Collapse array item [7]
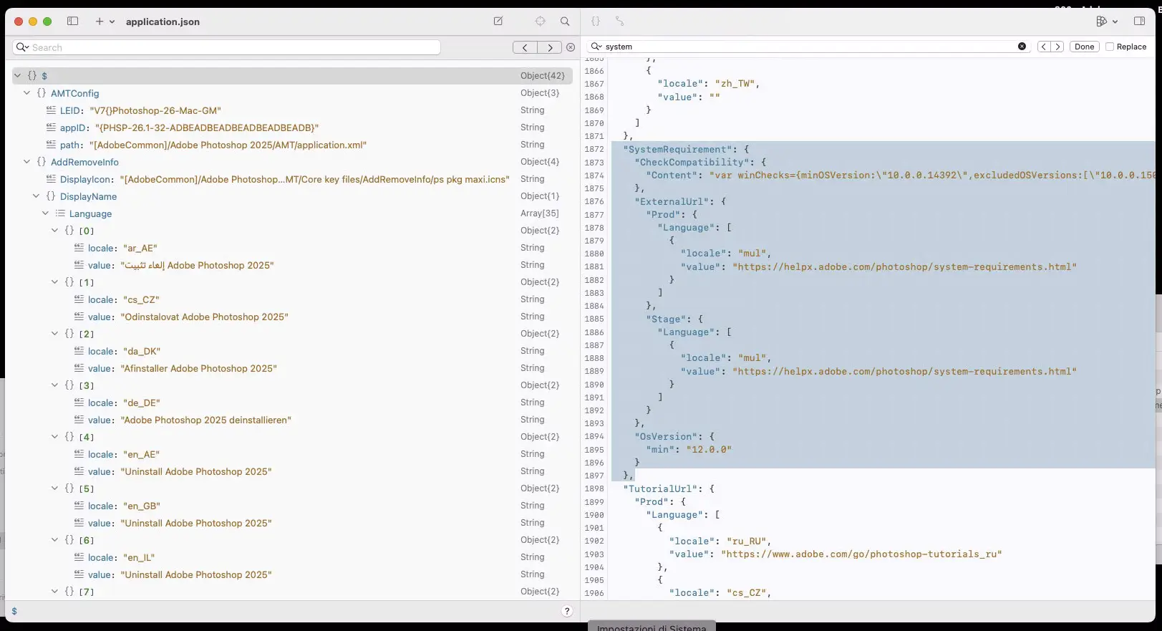The width and height of the screenshot is (1162, 631). (x=55, y=592)
